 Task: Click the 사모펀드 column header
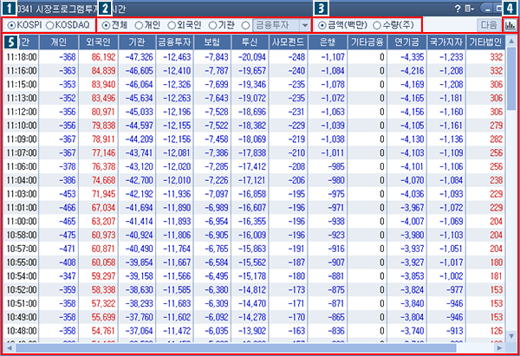(288, 42)
